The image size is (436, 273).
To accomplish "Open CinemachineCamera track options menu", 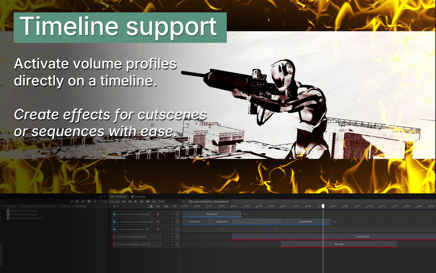I will [x=177, y=229].
